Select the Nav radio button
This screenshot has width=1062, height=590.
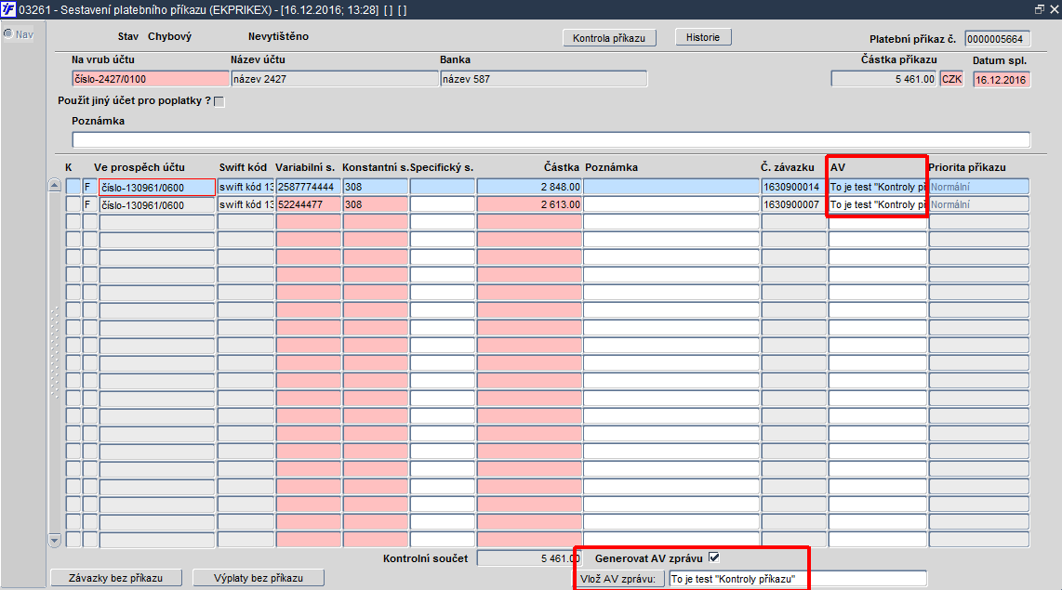tap(8, 33)
